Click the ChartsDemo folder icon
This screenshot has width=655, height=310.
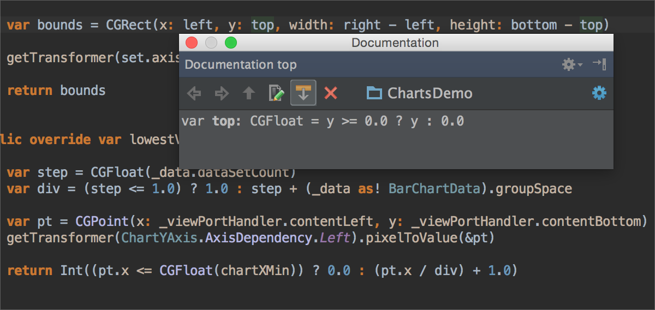tap(374, 93)
